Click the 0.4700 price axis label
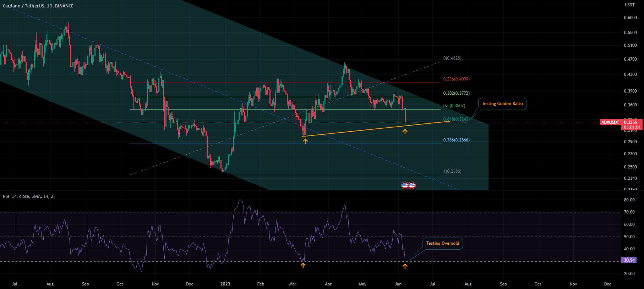Viewport: 644px width, 289px height. point(630,59)
